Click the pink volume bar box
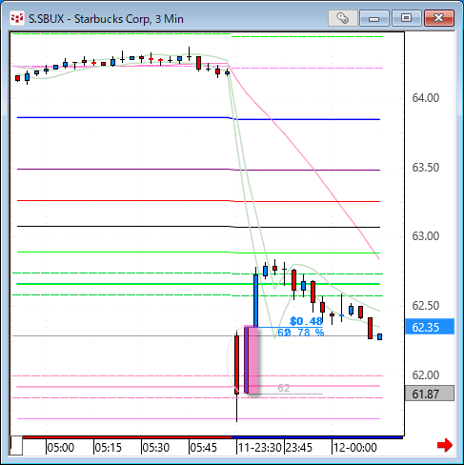The height and width of the screenshot is (465, 464). 252,360
